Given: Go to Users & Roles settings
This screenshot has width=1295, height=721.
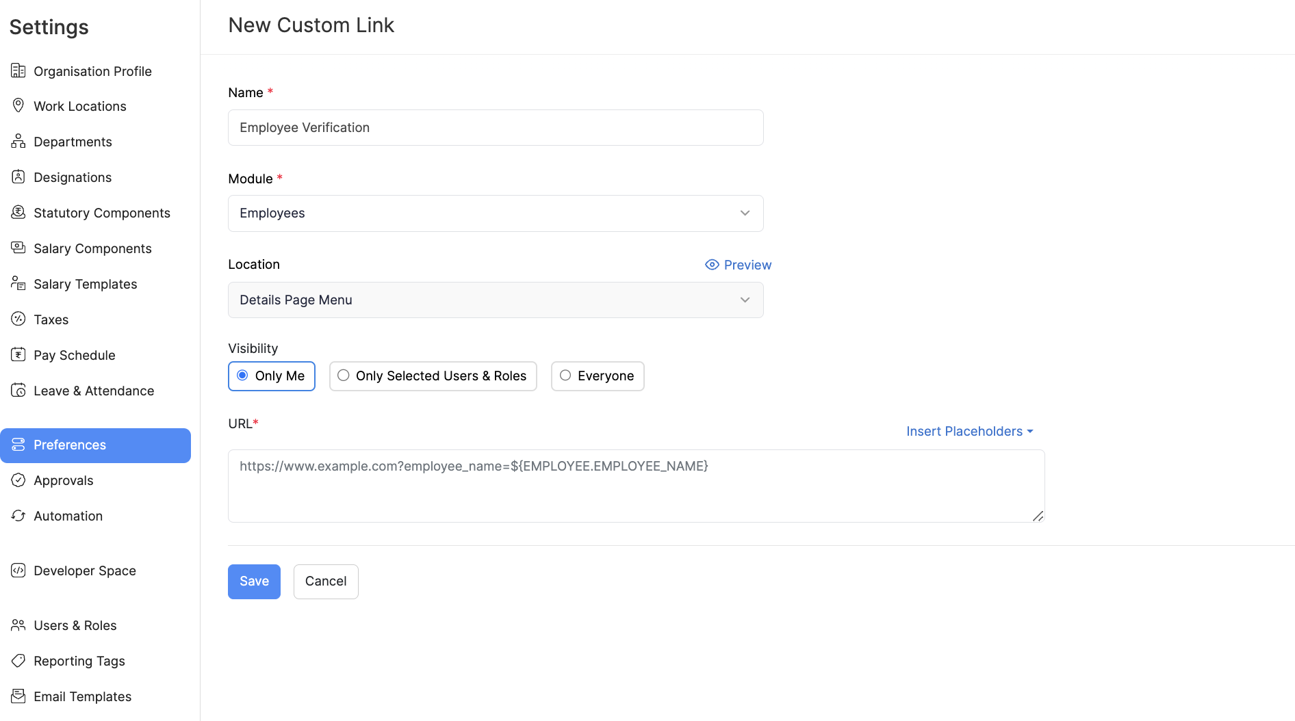Looking at the screenshot, I should (75, 625).
